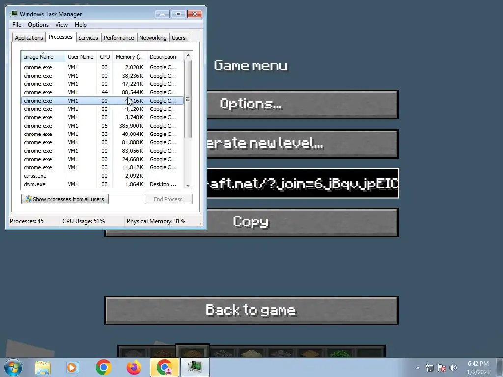Select chrome.exe with 2,020 K memory
The height and width of the screenshot is (377, 503).
pyautogui.click(x=102, y=67)
